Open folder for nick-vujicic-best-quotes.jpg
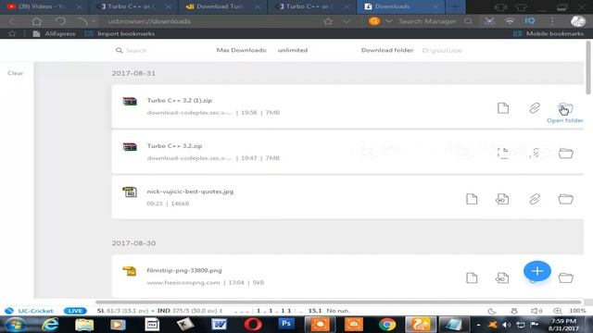 pos(566,199)
